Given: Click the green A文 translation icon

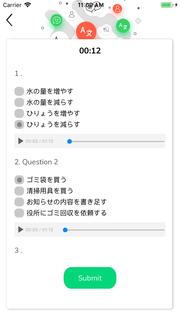Looking at the screenshot, I should click(x=123, y=26).
